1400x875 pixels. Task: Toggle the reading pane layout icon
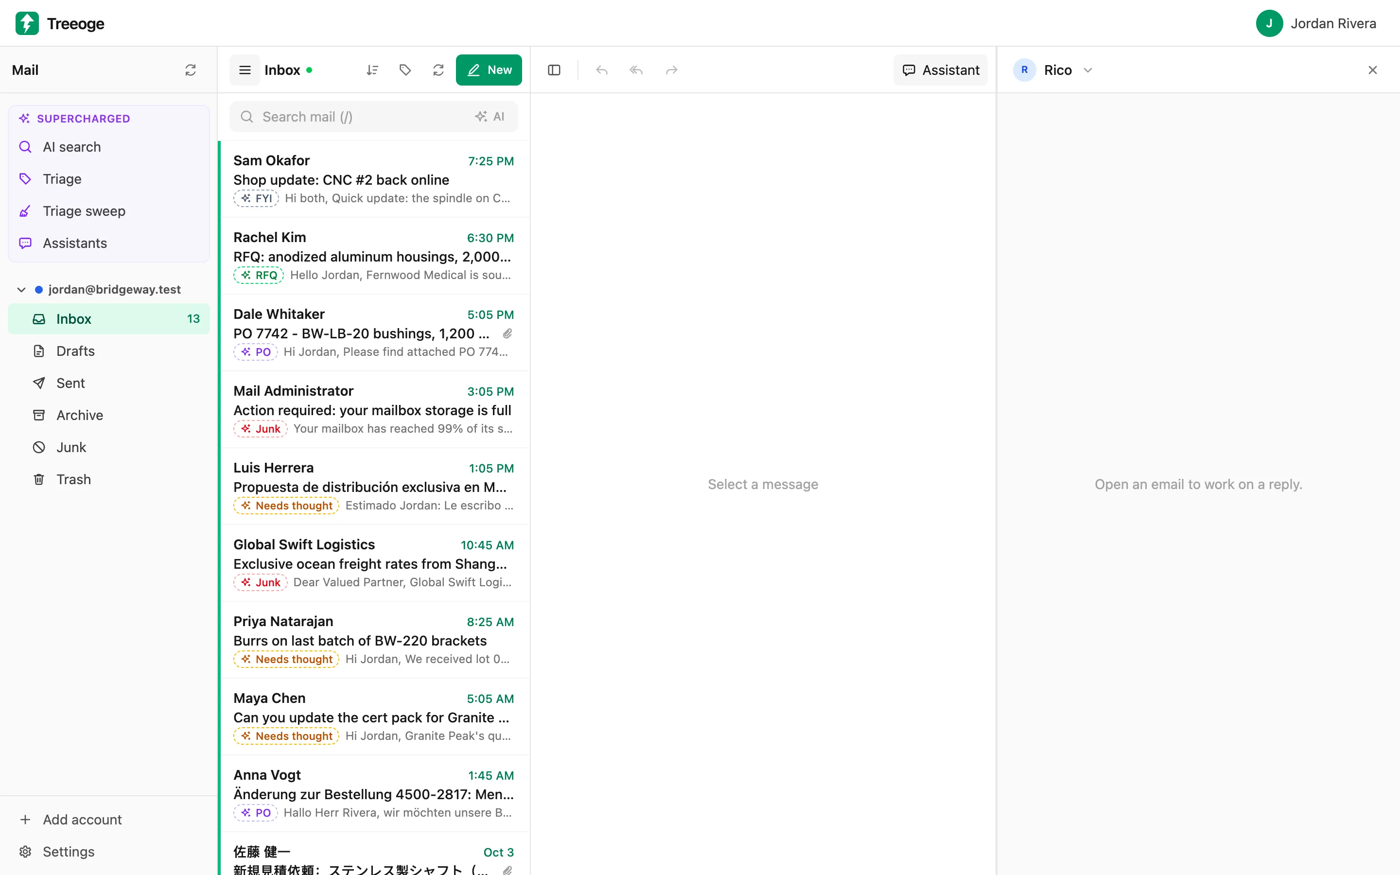(x=554, y=70)
